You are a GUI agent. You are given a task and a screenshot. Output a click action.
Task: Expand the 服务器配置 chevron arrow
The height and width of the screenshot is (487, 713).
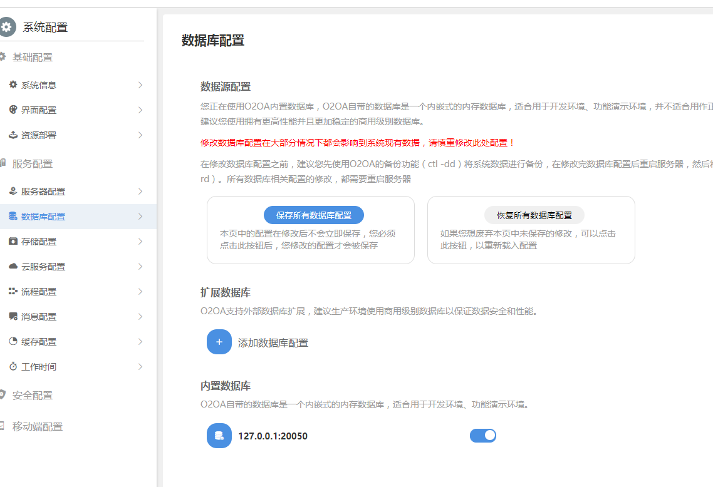[140, 192]
